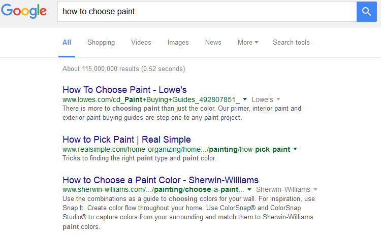
Task: Expand the More dropdown menu
Action: pyautogui.click(x=248, y=43)
